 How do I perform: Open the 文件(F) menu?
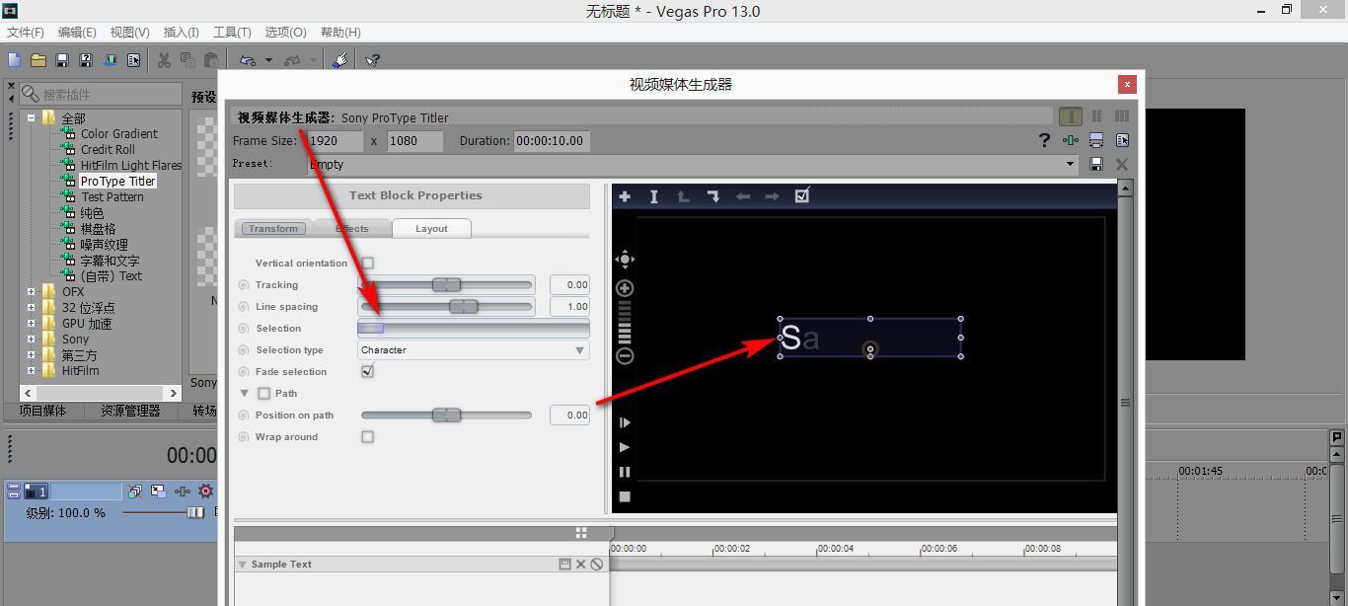[x=26, y=33]
